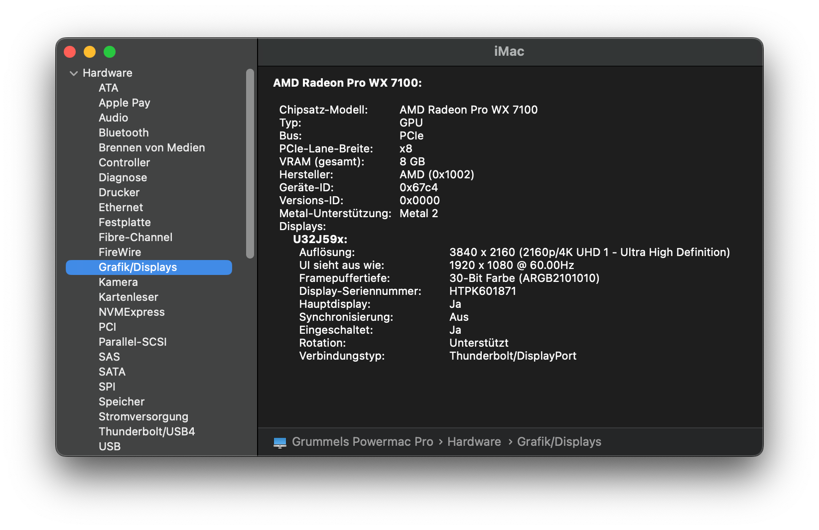
Task: Select the highlighted Grafik/Displays item
Action: 138,267
